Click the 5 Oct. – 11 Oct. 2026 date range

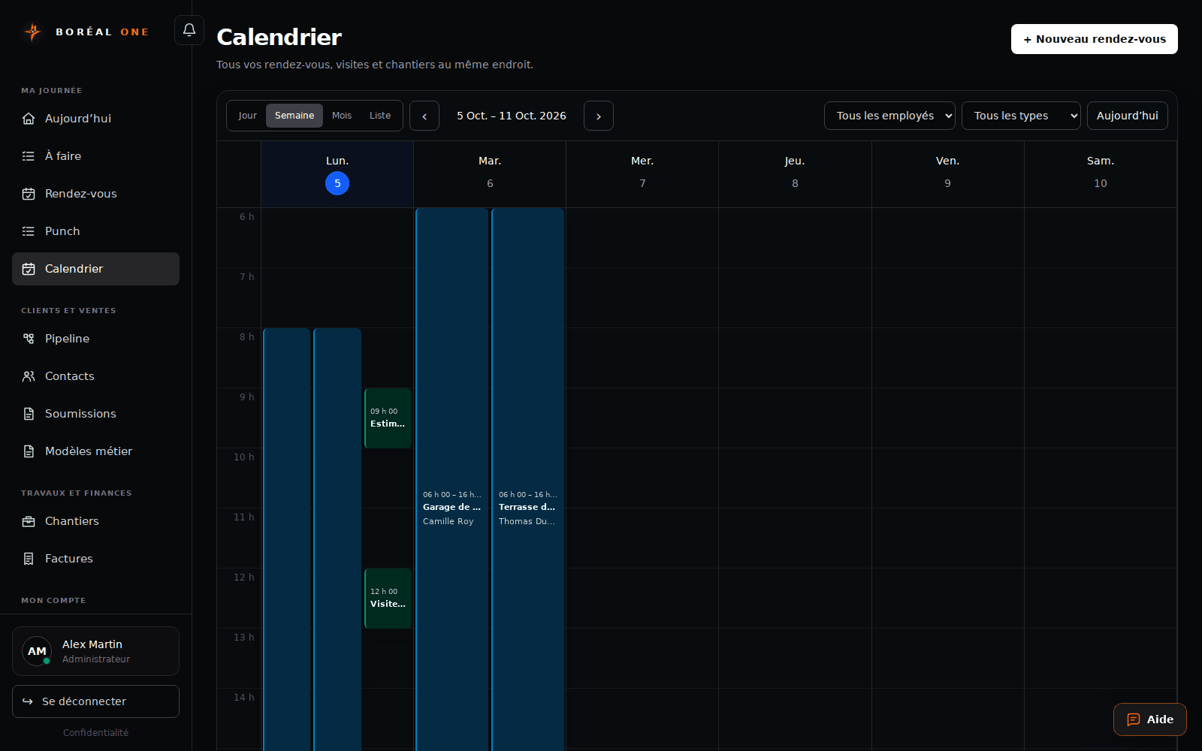point(512,116)
